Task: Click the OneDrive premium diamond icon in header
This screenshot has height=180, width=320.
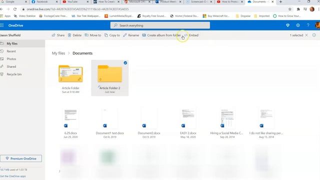Action: click(288, 25)
